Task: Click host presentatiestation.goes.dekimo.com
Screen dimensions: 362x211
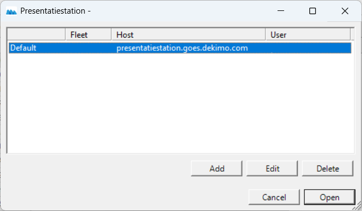Action: point(182,48)
